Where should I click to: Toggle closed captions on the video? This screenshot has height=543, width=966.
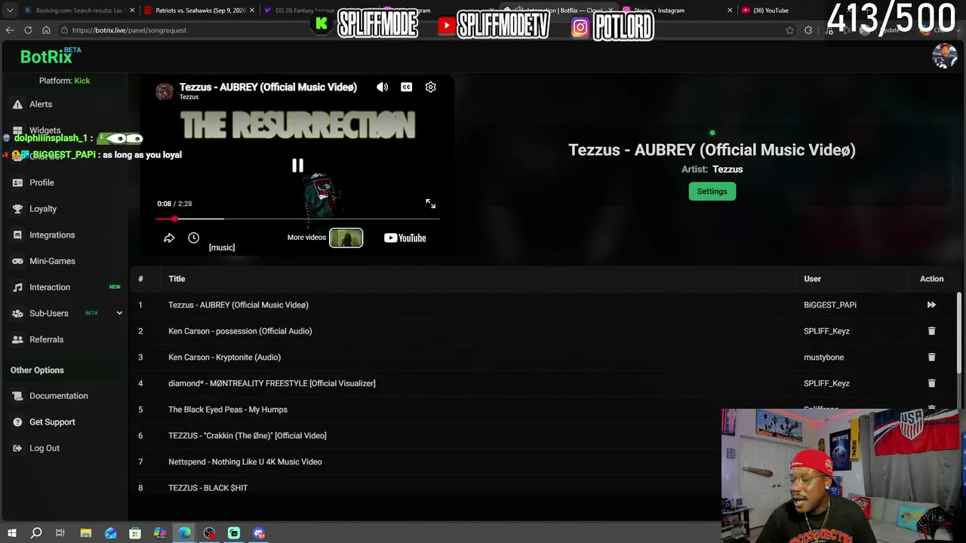(407, 87)
